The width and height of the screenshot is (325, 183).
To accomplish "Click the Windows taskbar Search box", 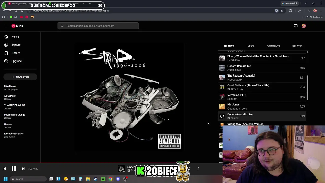I will coord(28,179).
